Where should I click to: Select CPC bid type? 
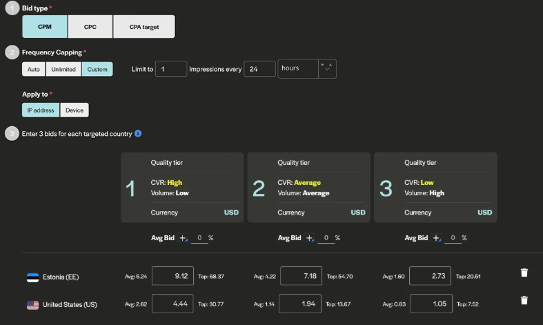(90, 26)
